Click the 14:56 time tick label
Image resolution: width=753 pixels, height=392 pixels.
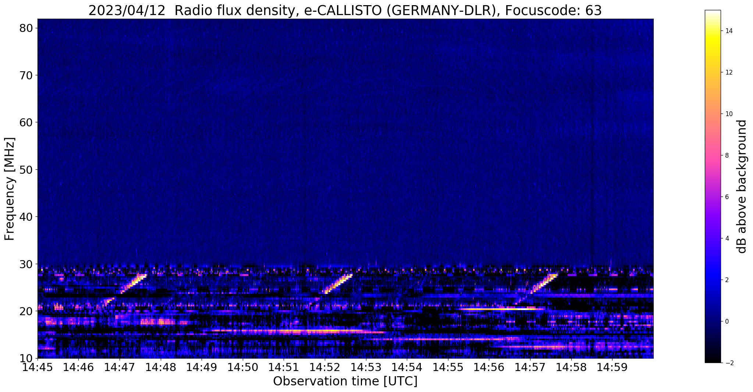pyautogui.click(x=489, y=367)
